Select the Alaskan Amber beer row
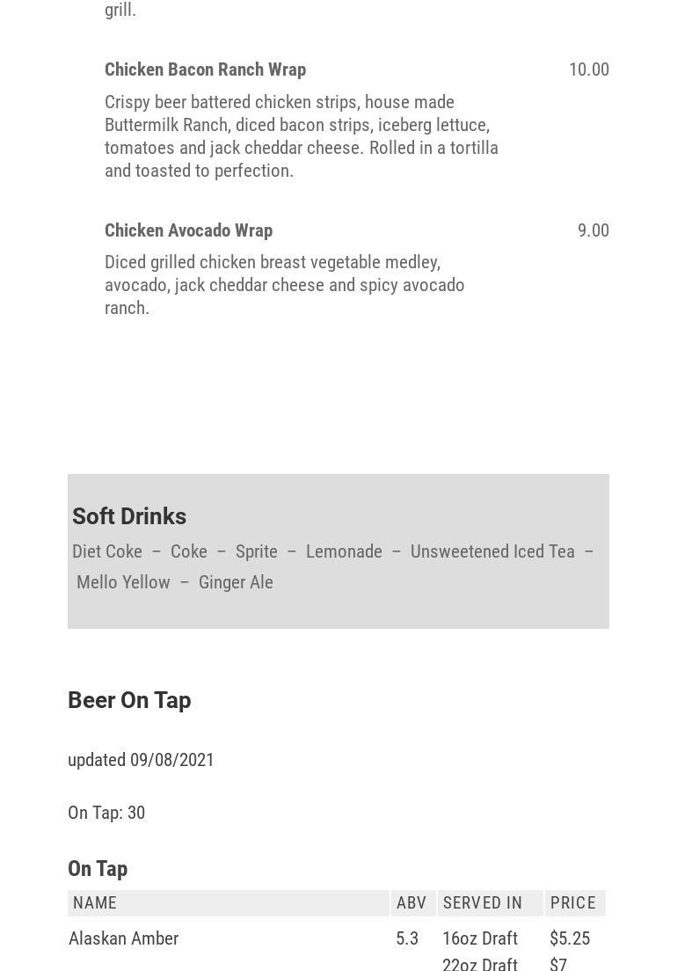 [123, 938]
